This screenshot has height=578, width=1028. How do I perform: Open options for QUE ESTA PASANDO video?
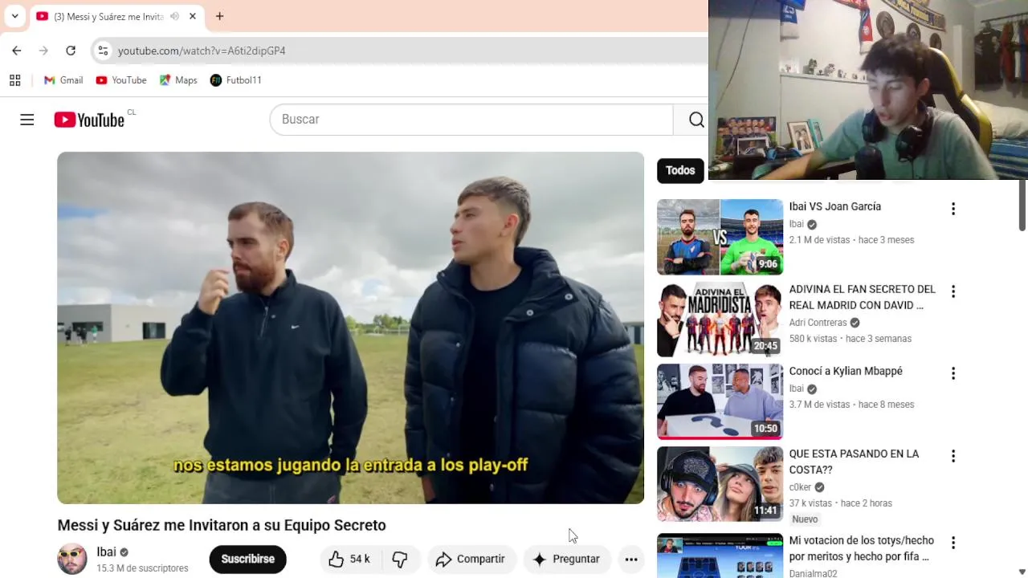953,456
